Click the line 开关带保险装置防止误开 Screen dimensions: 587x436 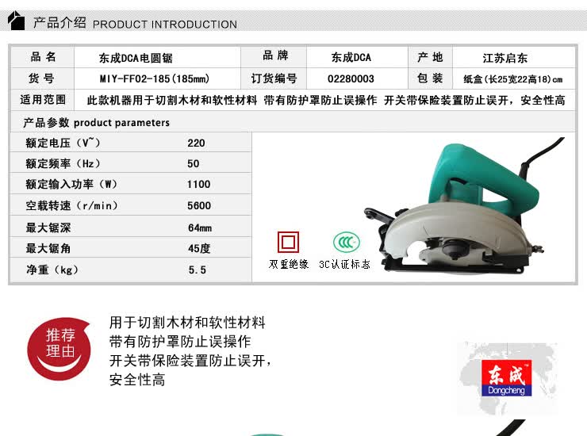[x=190, y=361]
